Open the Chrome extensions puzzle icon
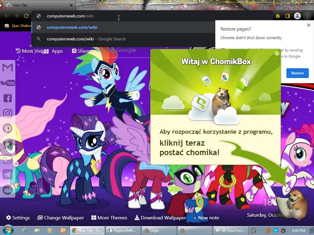314x235 pixels. (x=278, y=16)
